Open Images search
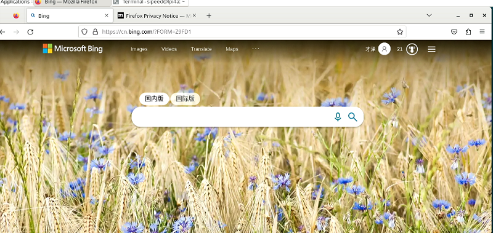493x233 pixels. (139, 49)
